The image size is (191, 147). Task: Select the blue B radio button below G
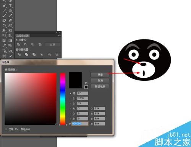pos(71,119)
